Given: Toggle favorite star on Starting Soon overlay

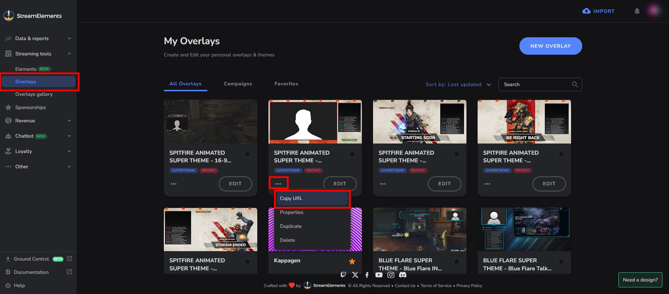Looking at the screenshot, I should pyautogui.click(x=457, y=153).
